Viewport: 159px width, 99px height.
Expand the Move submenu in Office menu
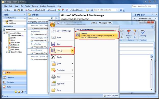(73, 64)
